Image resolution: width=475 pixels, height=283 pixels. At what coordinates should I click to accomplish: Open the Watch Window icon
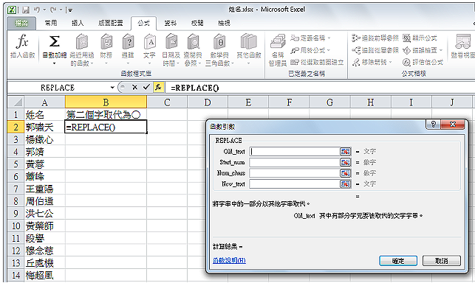pyautogui.click(x=462, y=42)
